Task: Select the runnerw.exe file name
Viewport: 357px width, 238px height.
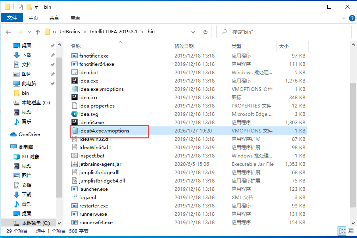Action: click(x=93, y=214)
